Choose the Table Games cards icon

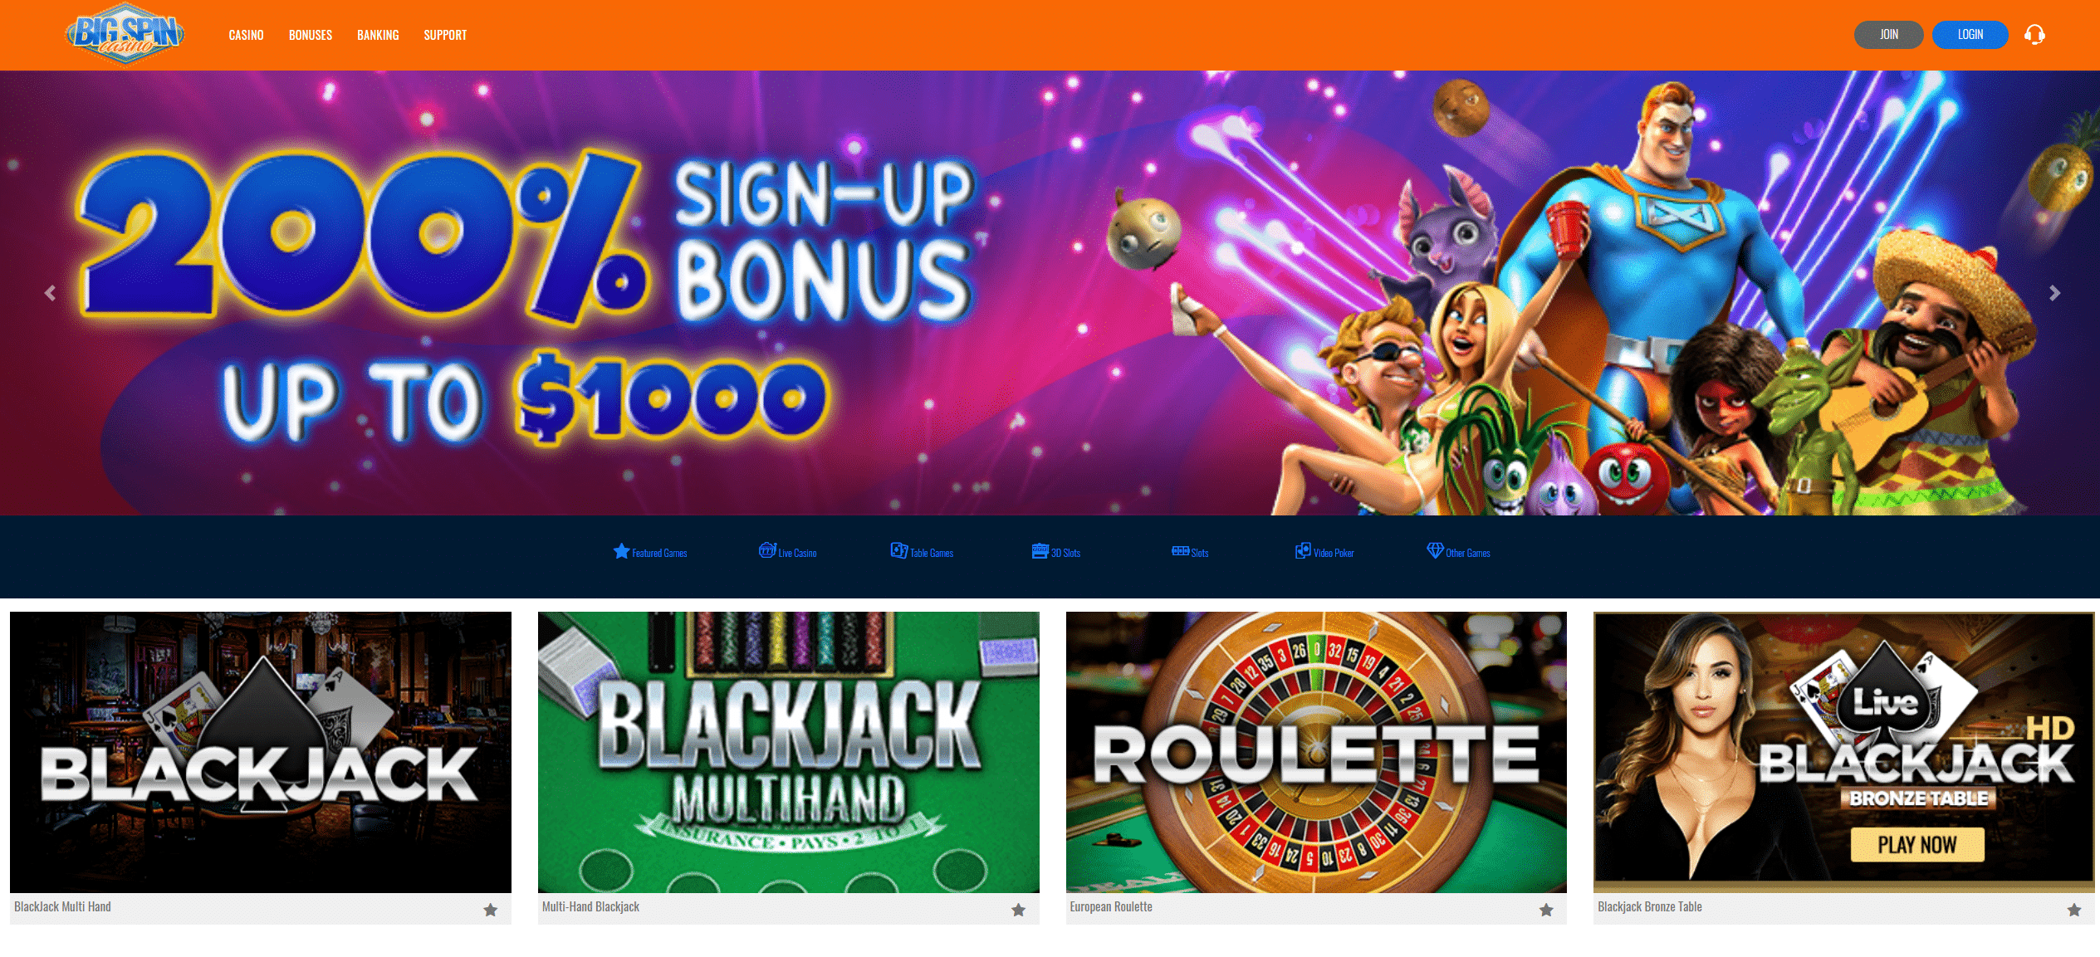[899, 550]
